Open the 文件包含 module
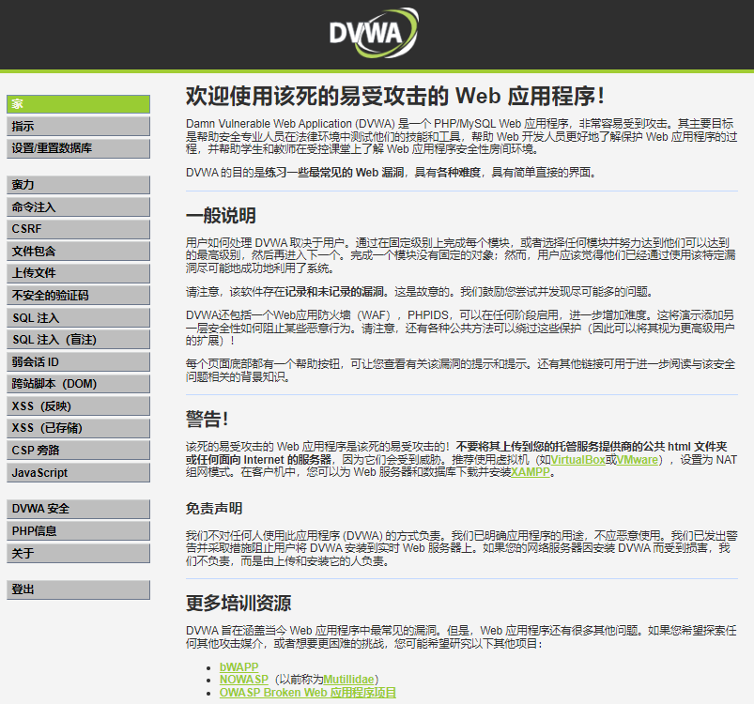Viewport: 754px width, 704px height. point(78,251)
